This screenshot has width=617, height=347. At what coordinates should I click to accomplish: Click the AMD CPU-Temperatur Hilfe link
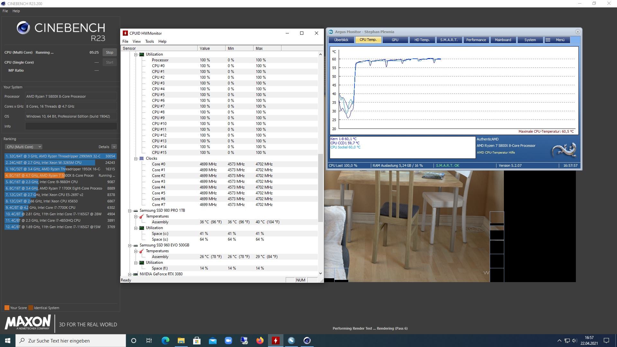point(496,153)
